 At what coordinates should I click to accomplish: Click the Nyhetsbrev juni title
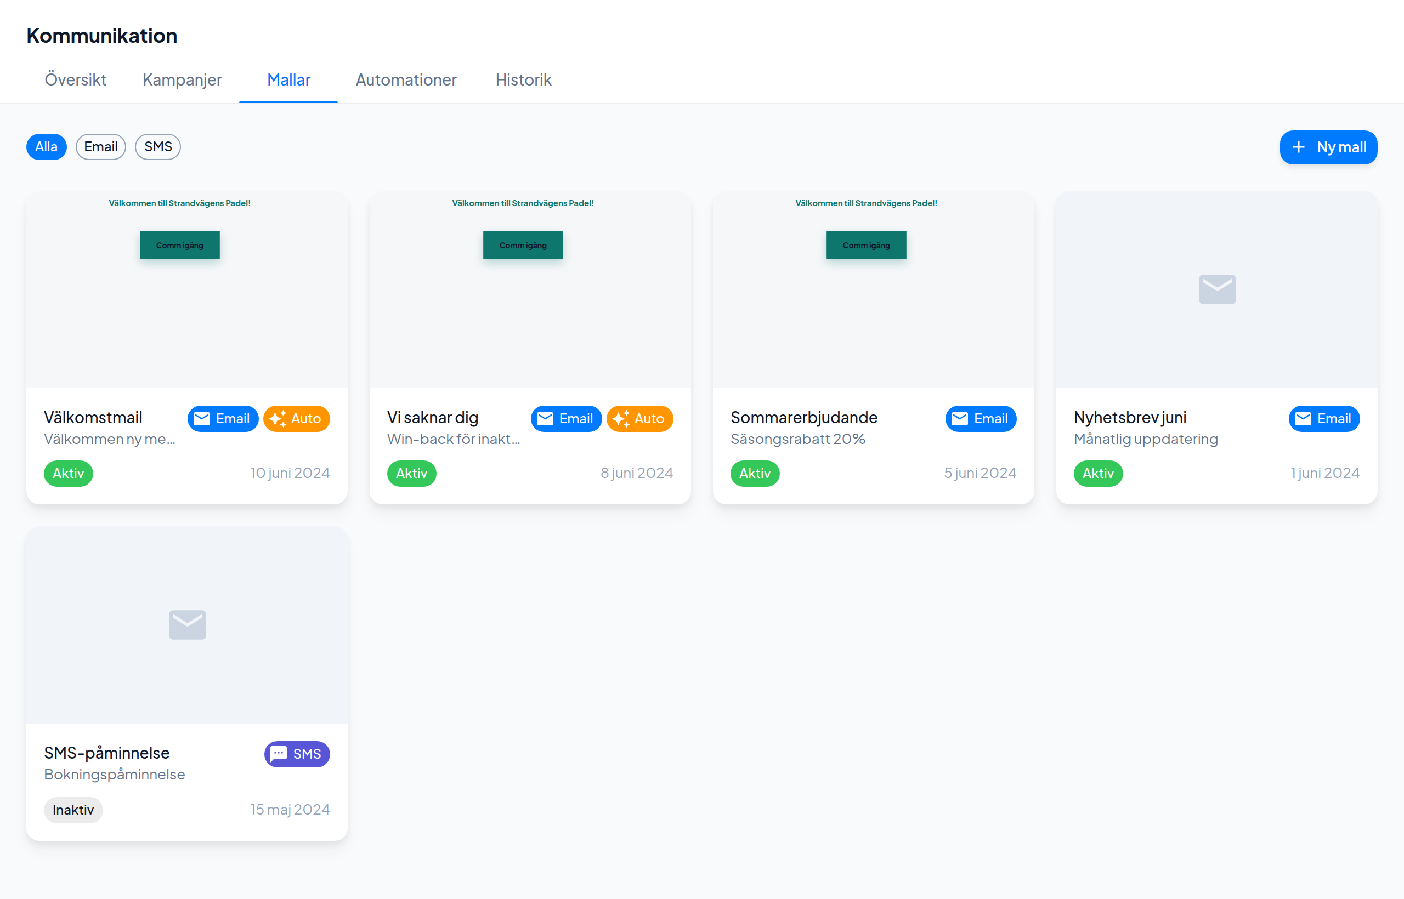(x=1130, y=417)
